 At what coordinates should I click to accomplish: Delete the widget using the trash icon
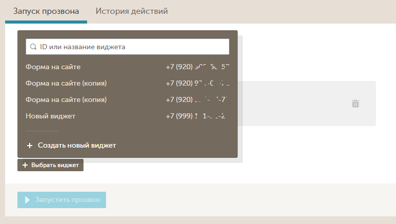click(x=356, y=104)
